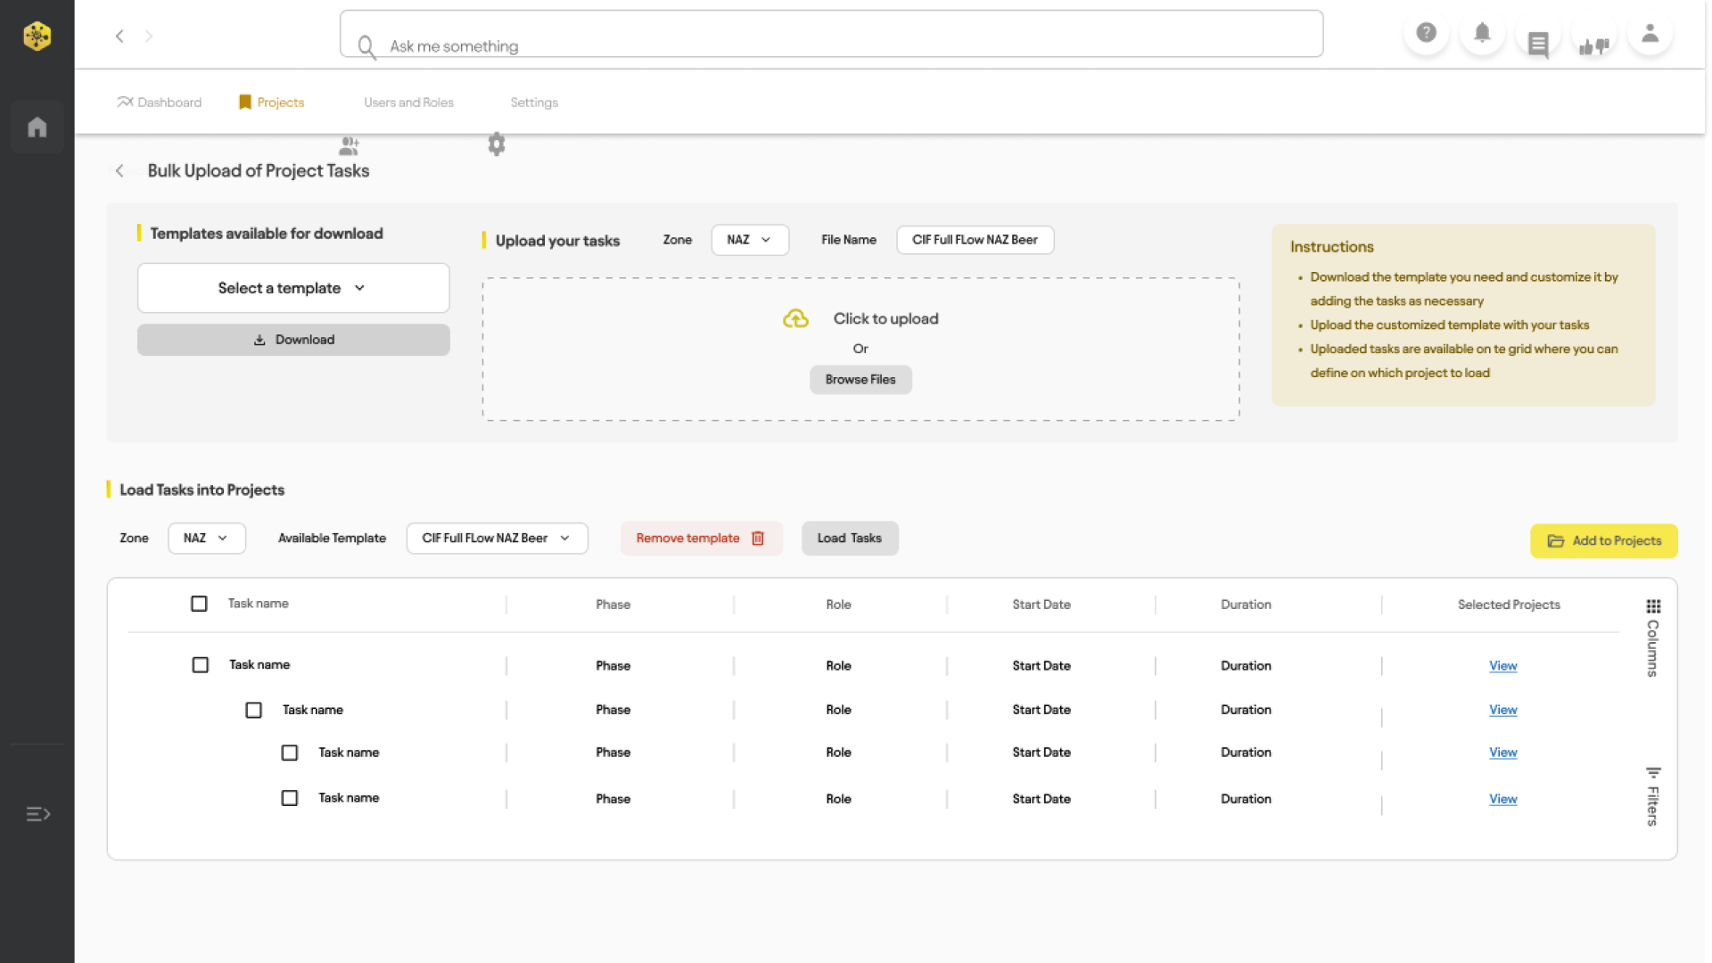Open help question mark icon
Screen dimensions: 1712x963
coord(1427,33)
